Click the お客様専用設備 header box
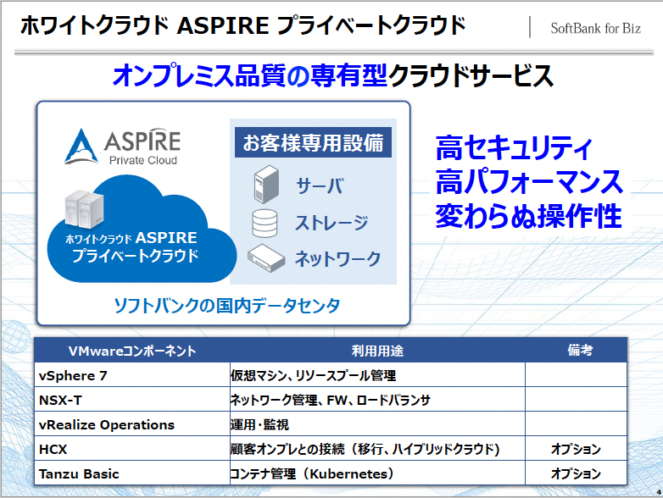 pyautogui.click(x=313, y=142)
